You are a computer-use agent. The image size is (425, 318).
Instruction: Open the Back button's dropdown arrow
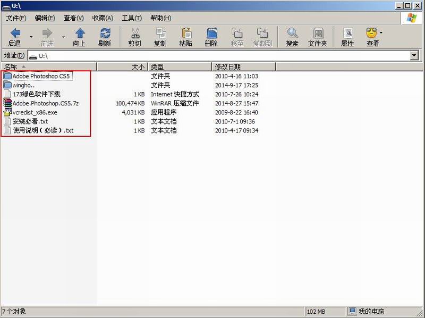[x=30, y=36]
